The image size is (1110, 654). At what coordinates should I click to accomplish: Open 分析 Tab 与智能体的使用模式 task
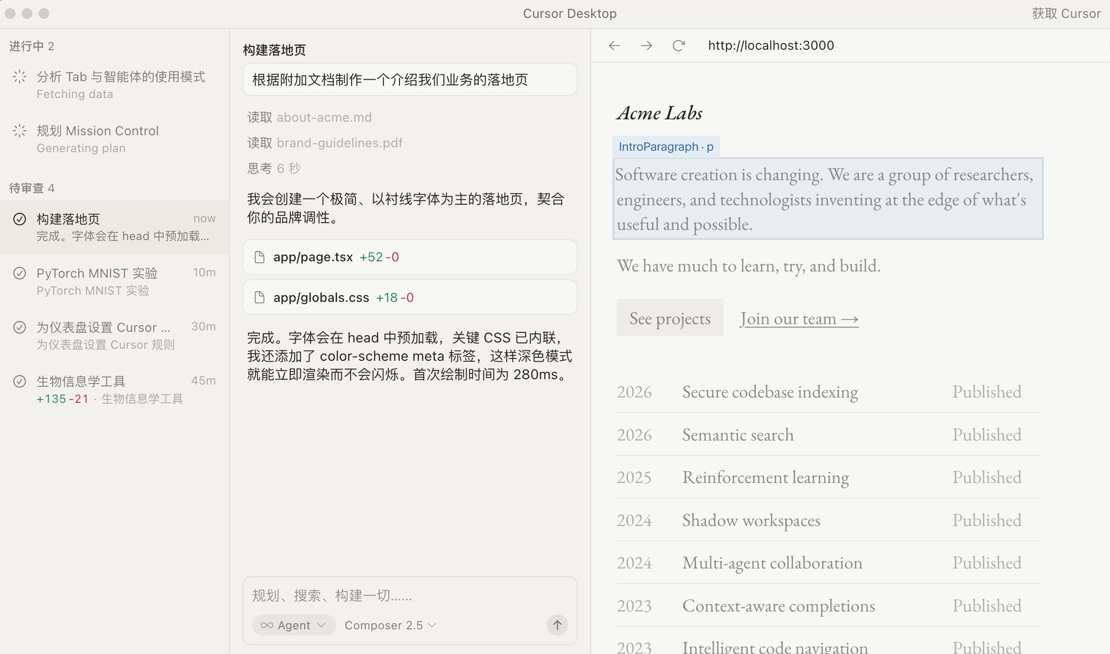click(114, 85)
